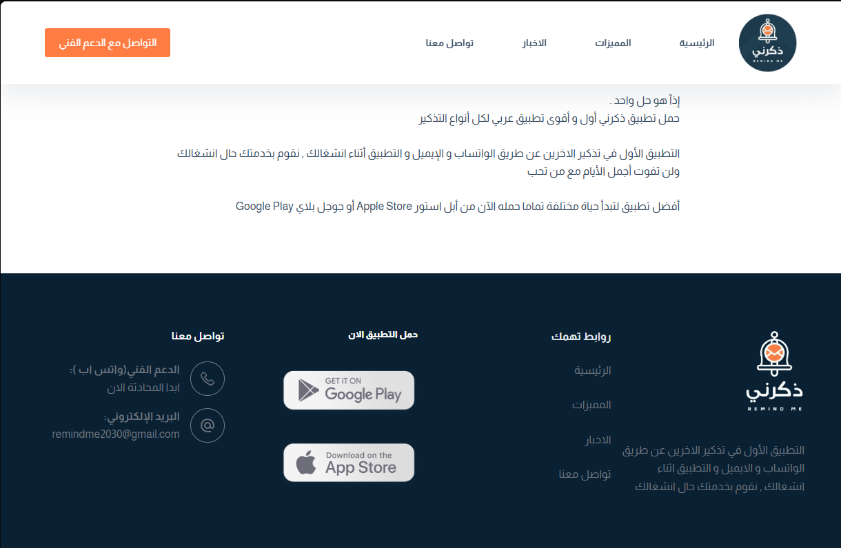
Task: Select الاخبار in the top menu
Action: coord(534,43)
